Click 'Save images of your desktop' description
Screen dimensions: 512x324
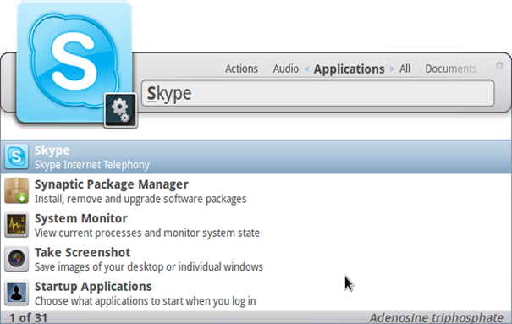149,267
